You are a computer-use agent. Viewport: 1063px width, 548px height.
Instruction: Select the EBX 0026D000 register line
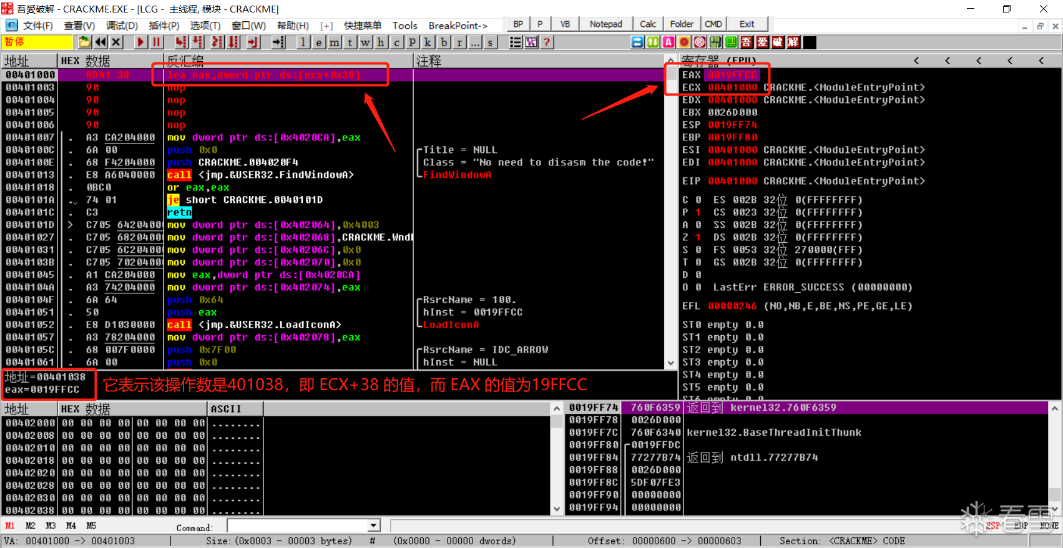720,112
